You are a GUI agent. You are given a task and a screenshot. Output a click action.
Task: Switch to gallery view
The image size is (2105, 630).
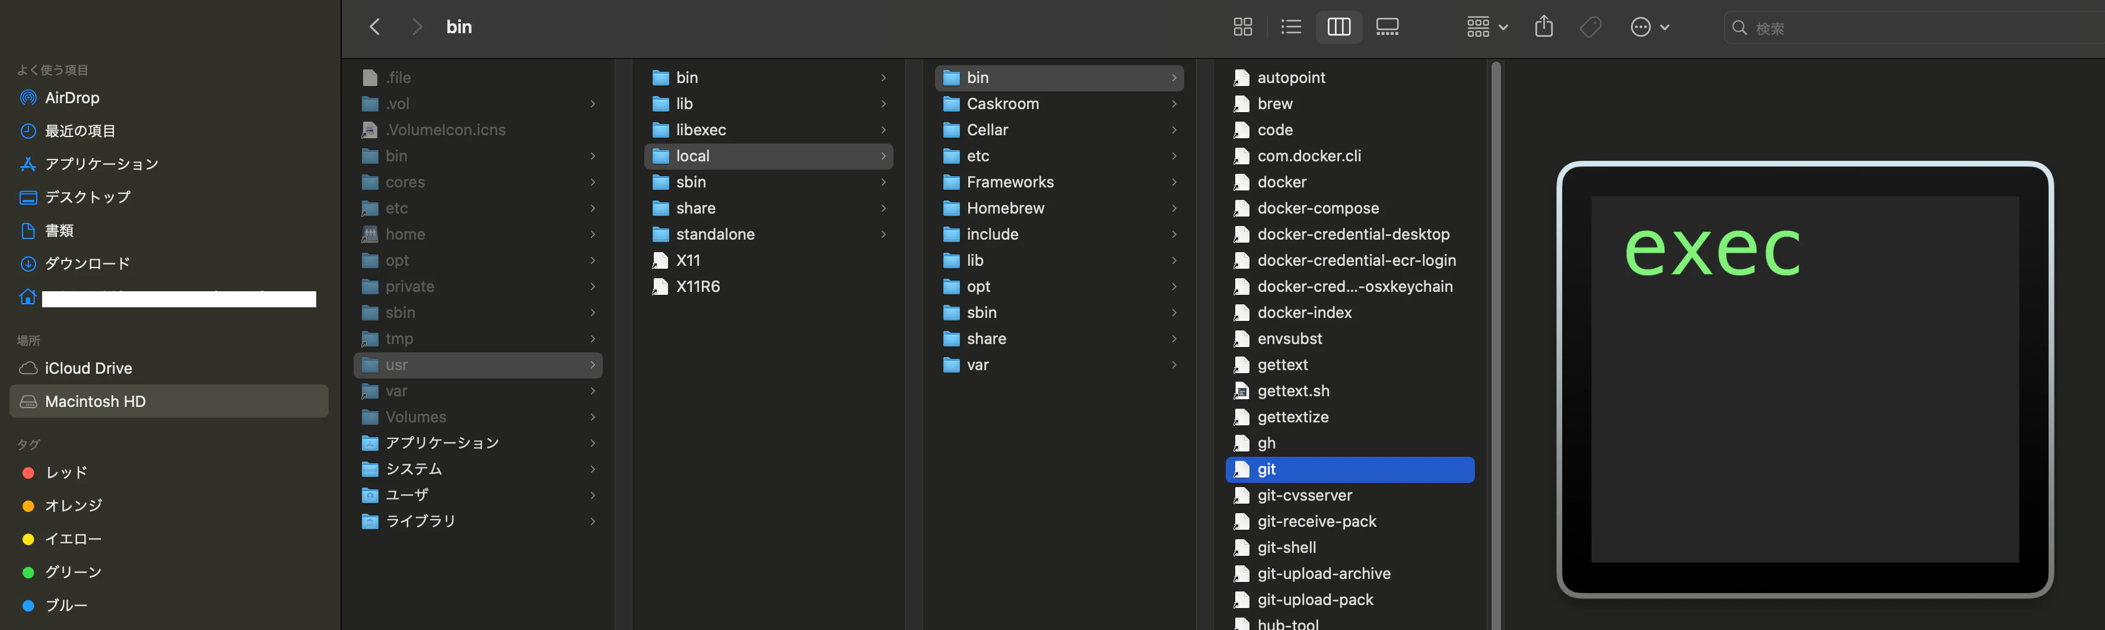pos(1387,27)
